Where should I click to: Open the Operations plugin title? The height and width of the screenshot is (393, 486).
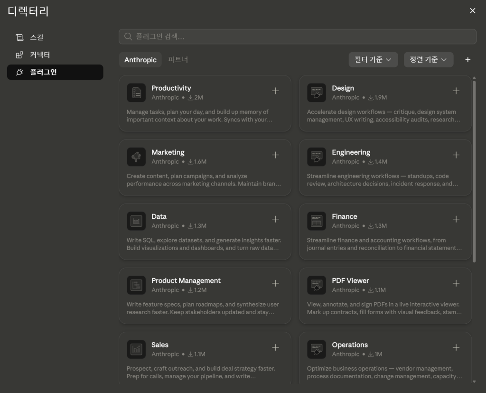tap(350, 345)
